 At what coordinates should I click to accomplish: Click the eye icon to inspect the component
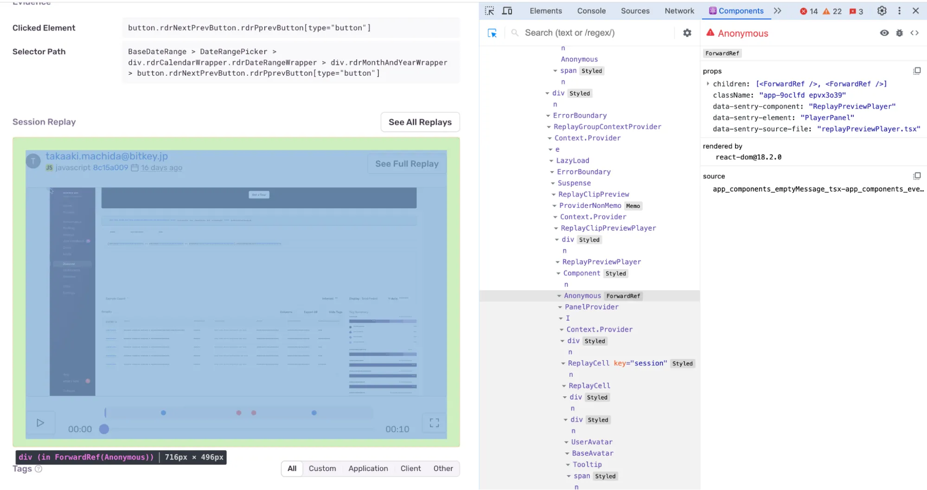click(x=884, y=33)
